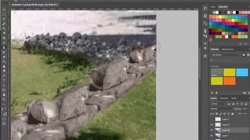Image resolution: width=250 pixels, height=140 pixels.
Task: Click the Libraries search field
Action: (230, 60)
